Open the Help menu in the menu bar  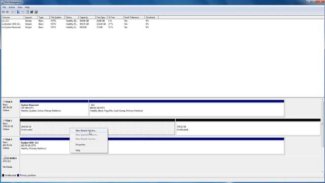tap(27, 7)
